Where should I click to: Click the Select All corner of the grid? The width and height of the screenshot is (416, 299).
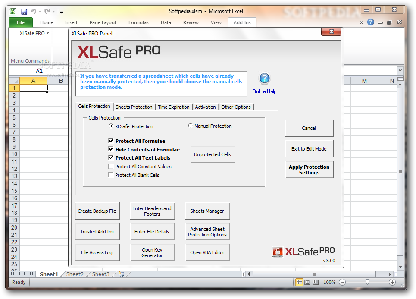coord(14,81)
